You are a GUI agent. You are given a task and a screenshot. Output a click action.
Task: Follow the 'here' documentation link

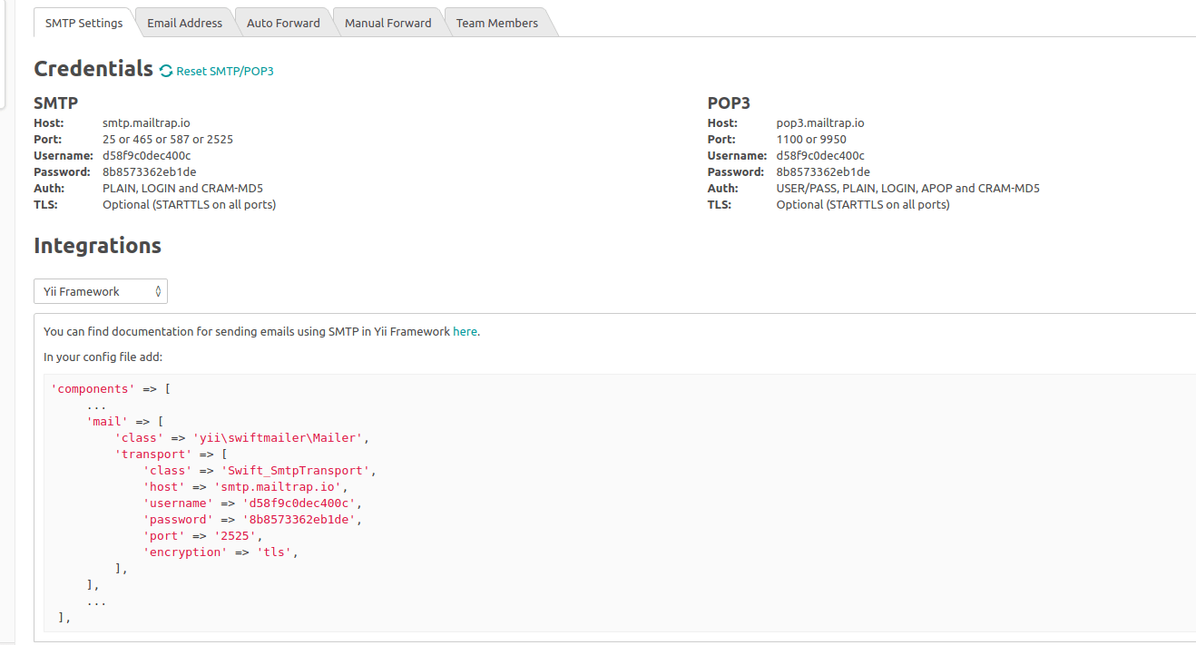(465, 331)
